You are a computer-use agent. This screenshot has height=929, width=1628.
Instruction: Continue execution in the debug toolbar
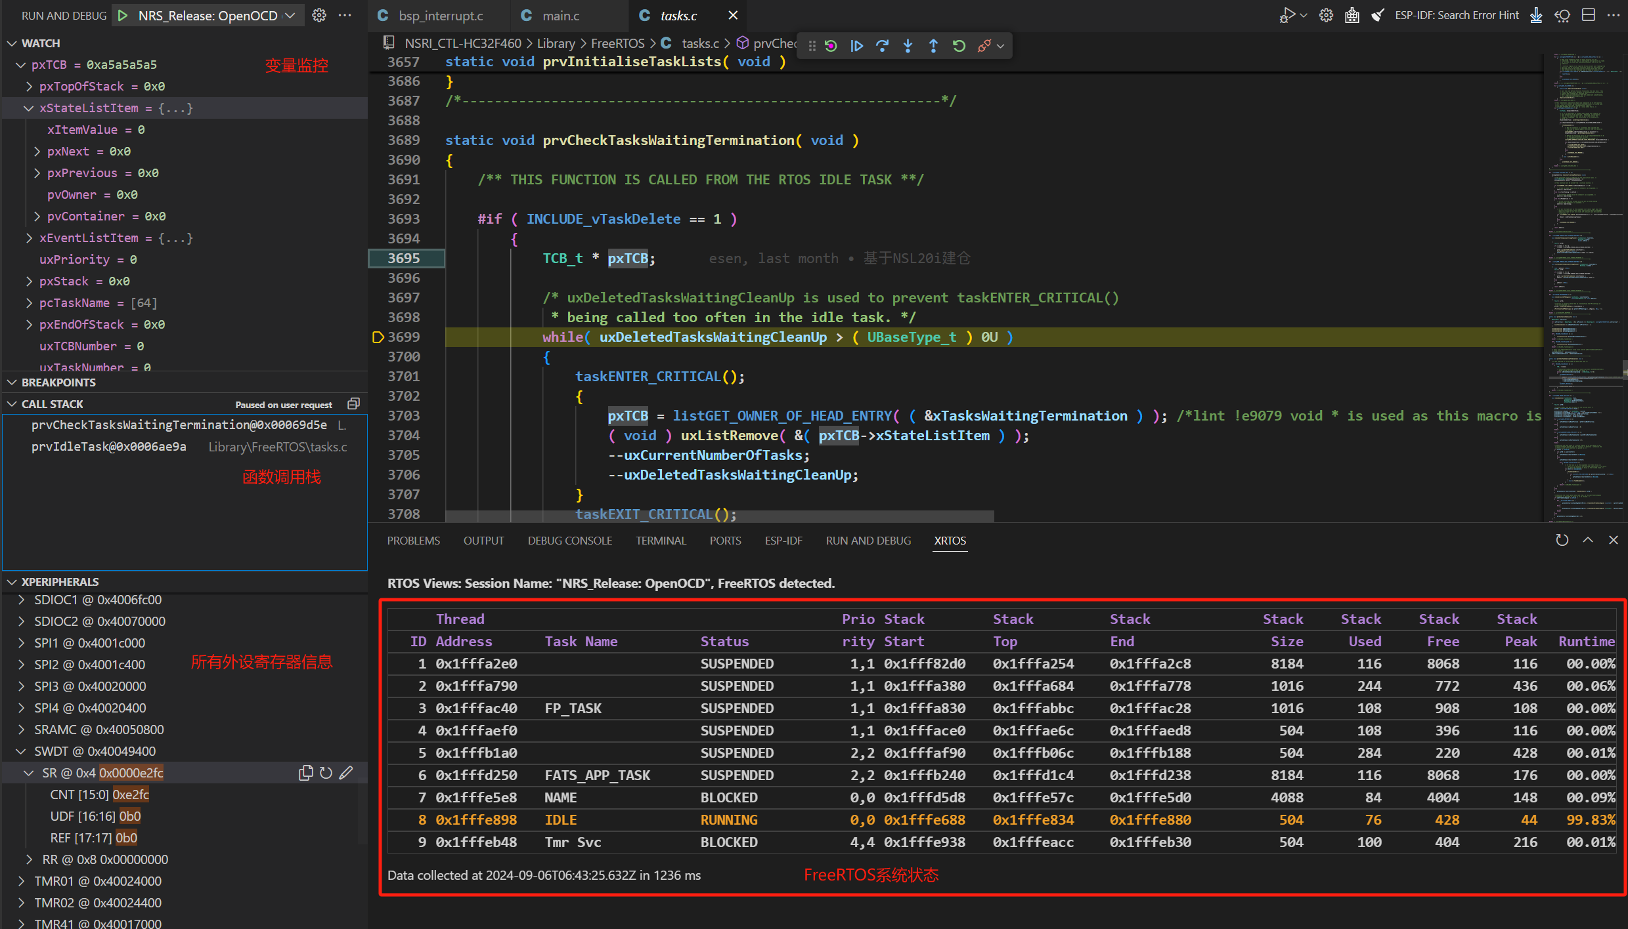[856, 46]
